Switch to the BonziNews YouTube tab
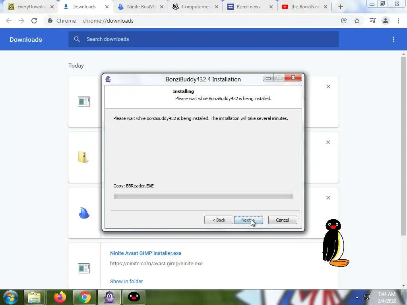This screenshot has height=305, width=407. 305,7
